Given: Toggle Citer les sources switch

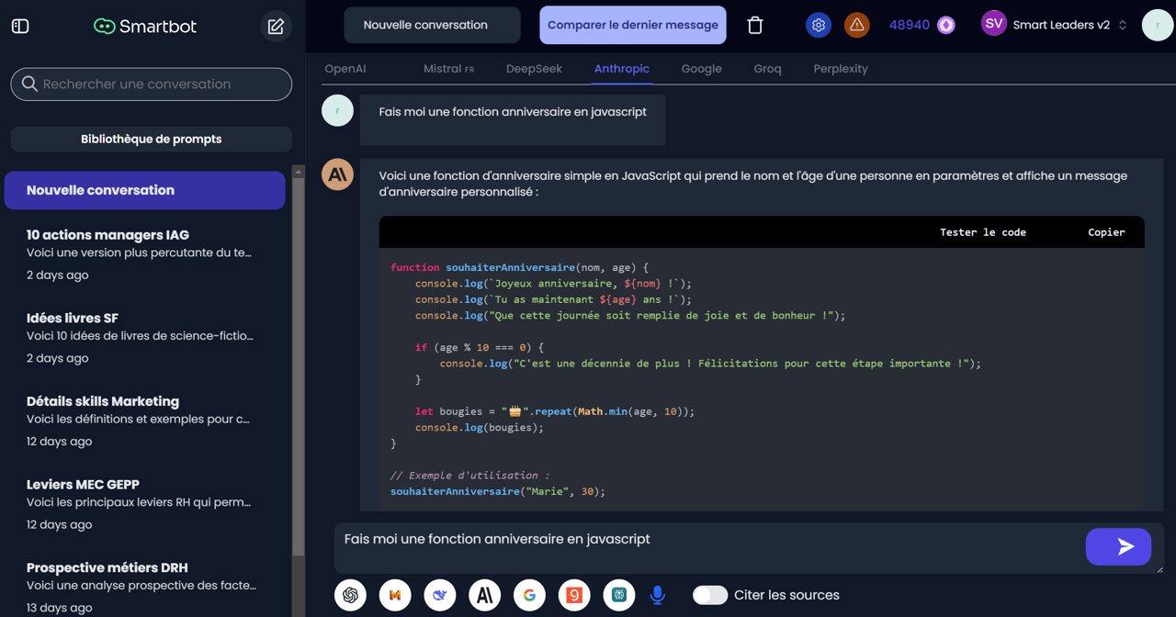Looking at the screenshot, I should coord(710,595).
